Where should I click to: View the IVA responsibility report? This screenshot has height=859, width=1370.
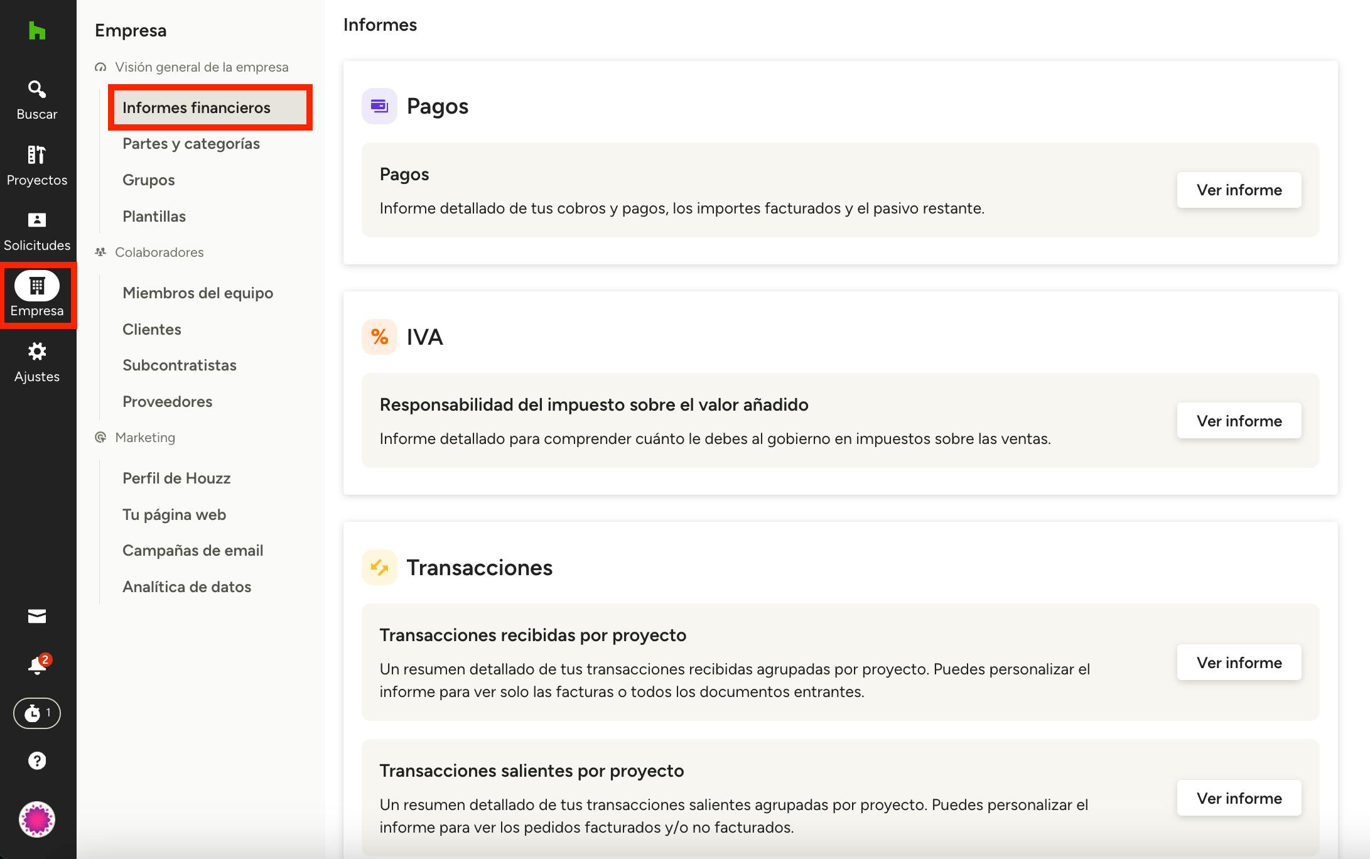click(x=1239, y=421)
